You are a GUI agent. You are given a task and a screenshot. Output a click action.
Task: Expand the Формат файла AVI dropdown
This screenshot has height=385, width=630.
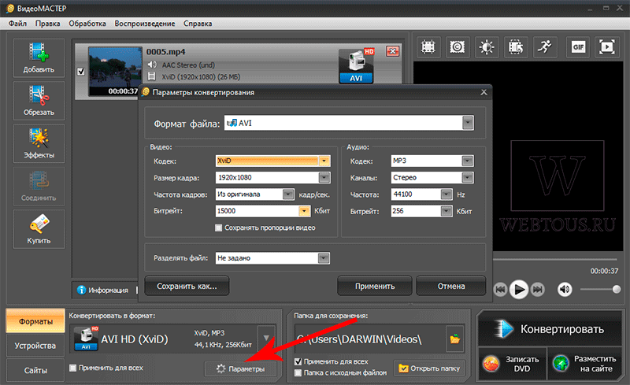(468, 123)
